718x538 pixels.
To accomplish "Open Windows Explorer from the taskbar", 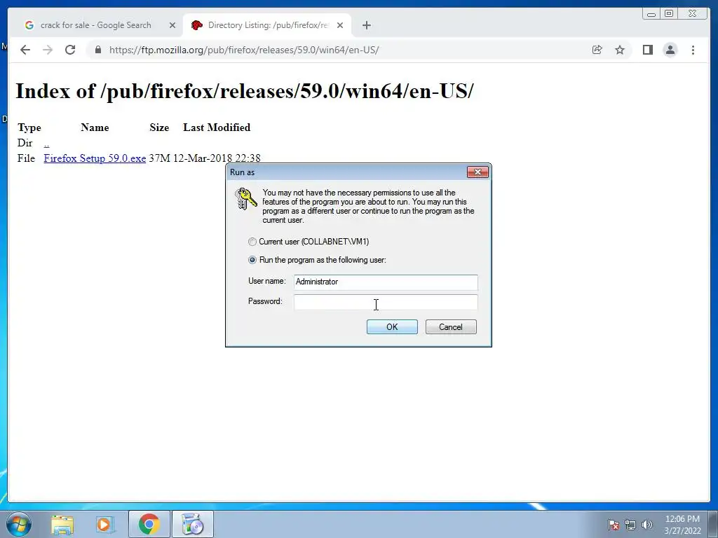I will point(62,524).
